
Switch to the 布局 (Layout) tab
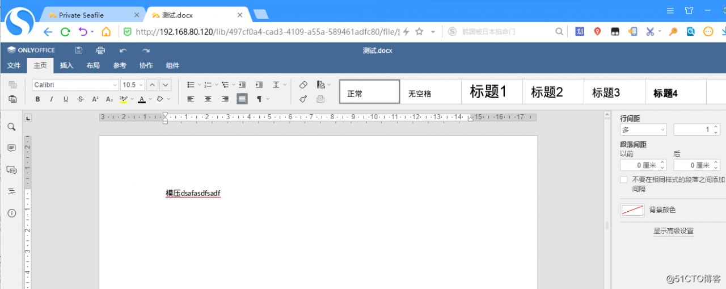click(93, 65)
